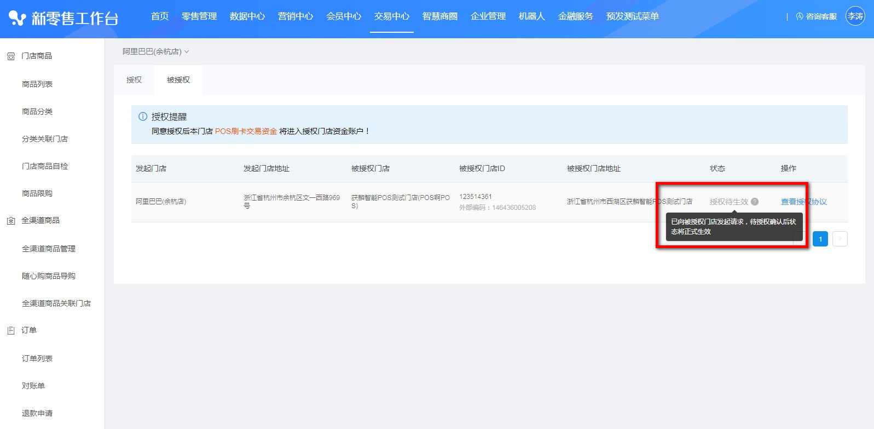Go to page 1

[820, 239]
